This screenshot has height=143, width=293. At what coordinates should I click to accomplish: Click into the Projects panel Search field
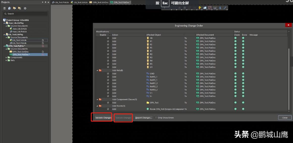[x=25, y=14]
